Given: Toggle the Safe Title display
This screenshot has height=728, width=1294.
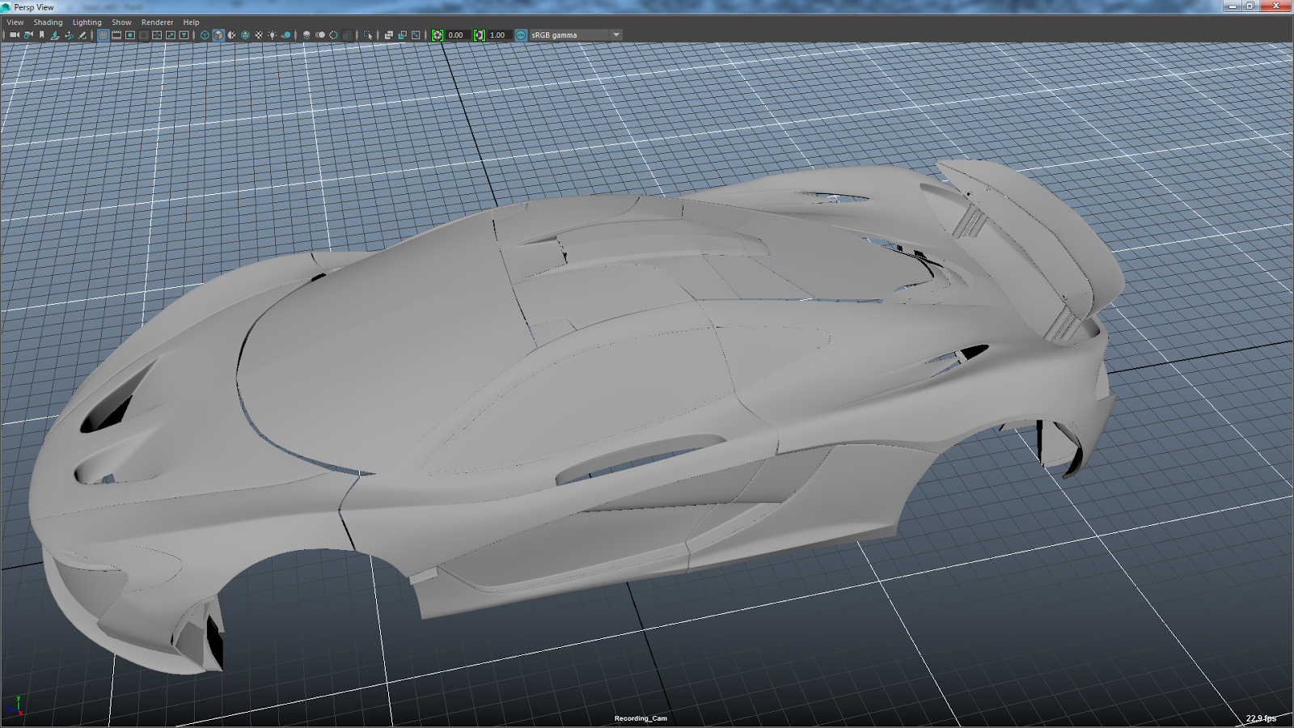Looking at the screenshot, I should click(x=184, y=36).
